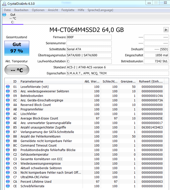Click status orb of row C5 schwebende Sektoren
This screenshot has width=170, height=190.
[8, 168]
